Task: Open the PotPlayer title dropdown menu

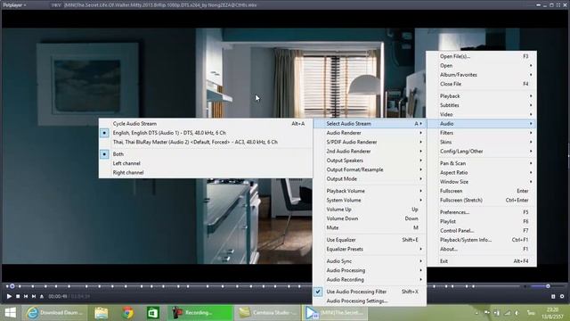Action: click(x=14, y=5)
